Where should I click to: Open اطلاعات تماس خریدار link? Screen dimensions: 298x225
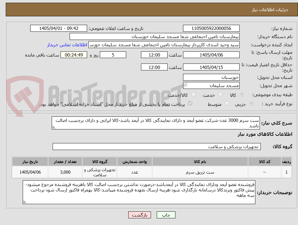67,45
